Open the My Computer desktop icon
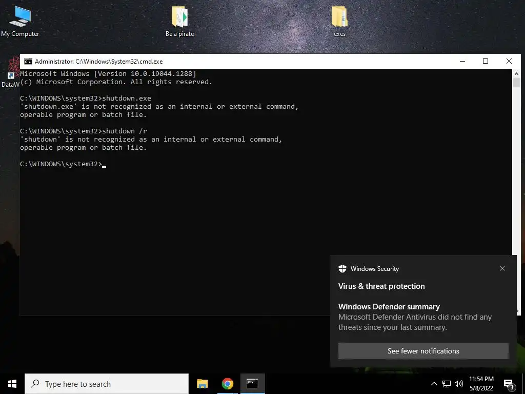 pyautogui.click(x=20, y=21)
